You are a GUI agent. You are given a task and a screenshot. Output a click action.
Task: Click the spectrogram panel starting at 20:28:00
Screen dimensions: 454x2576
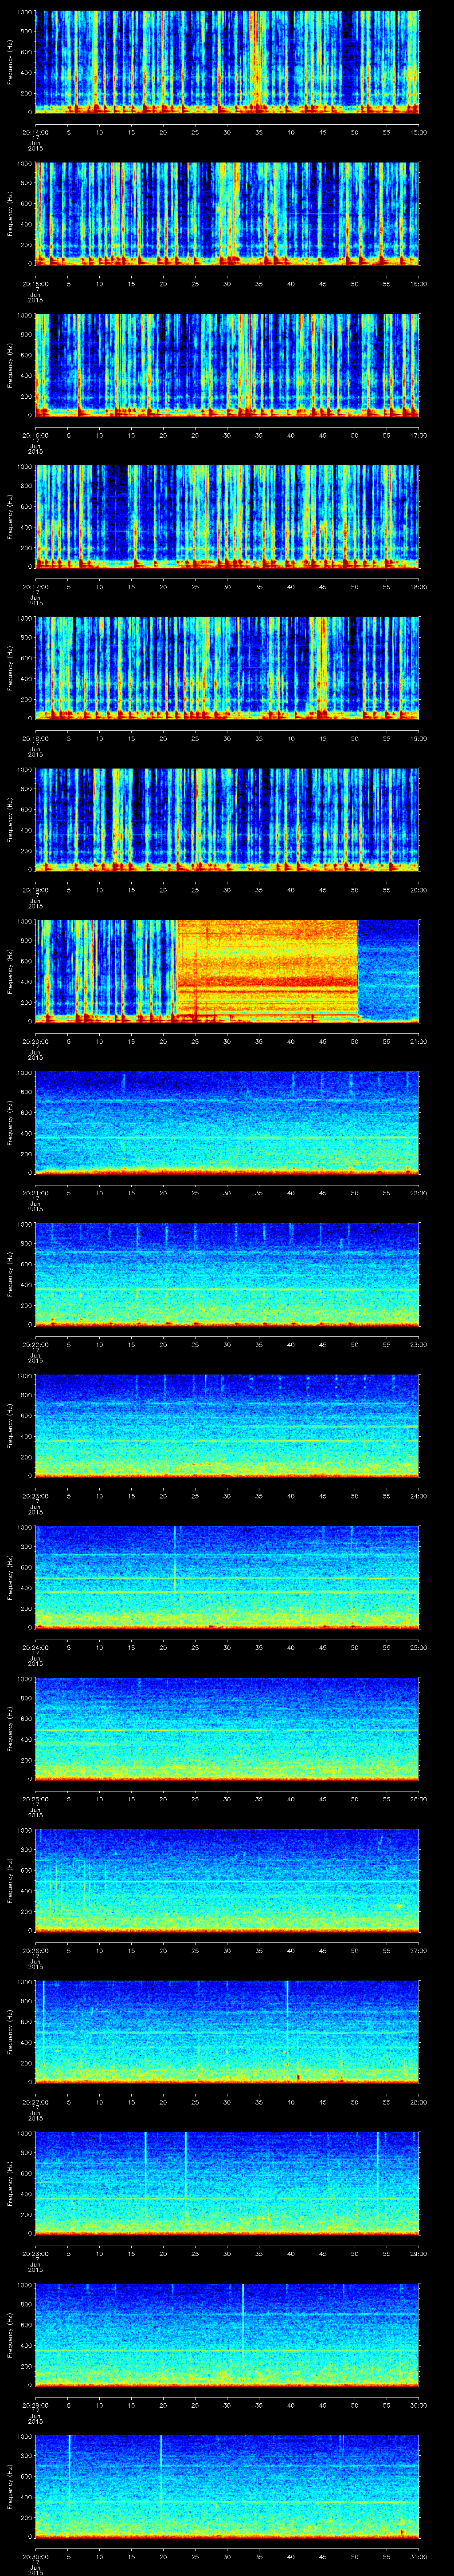click(227, 2184)
